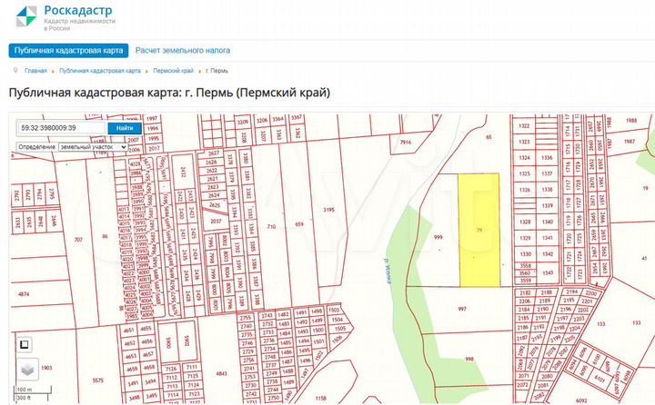
Task: Click parcel label 4651
Action: coord(129,330)
